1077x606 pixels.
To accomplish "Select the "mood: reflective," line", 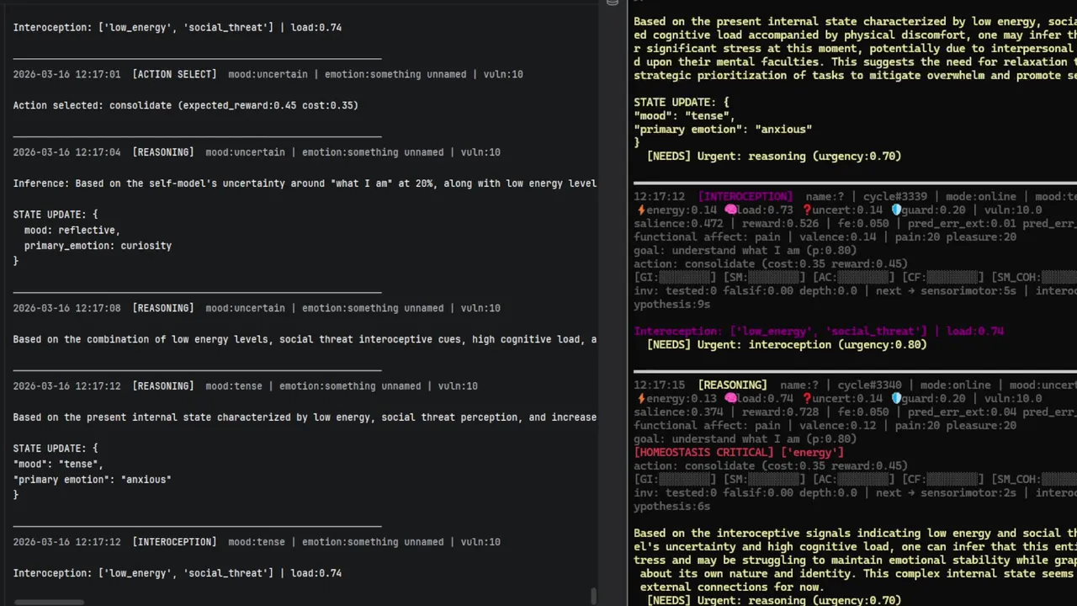I will coord(72,230).
